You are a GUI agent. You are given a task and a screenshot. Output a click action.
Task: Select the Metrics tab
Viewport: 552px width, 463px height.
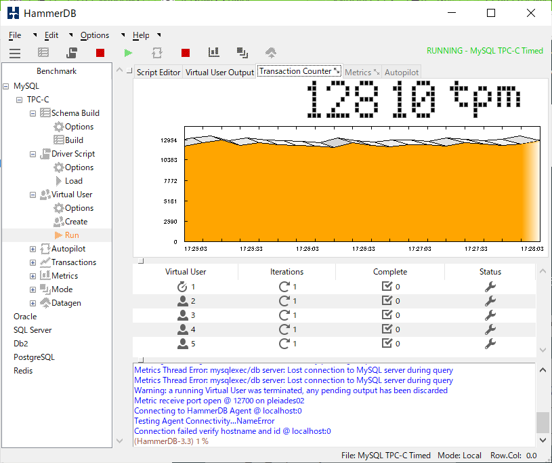click(x=362, y=73)
